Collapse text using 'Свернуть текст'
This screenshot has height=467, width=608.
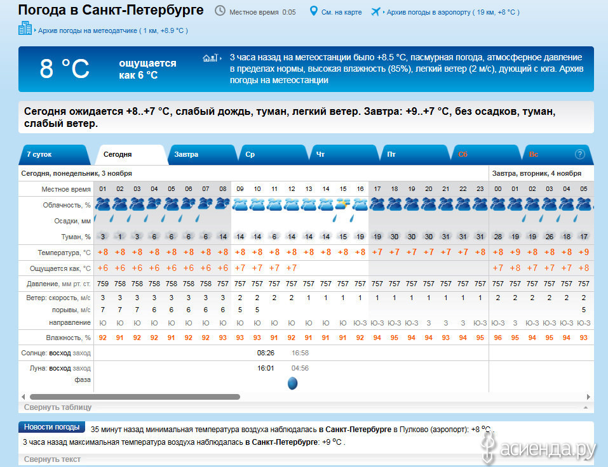52,459
